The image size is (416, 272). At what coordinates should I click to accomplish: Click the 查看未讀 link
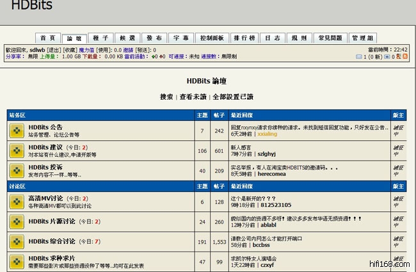pyautogui.click(x=193, y=97)
